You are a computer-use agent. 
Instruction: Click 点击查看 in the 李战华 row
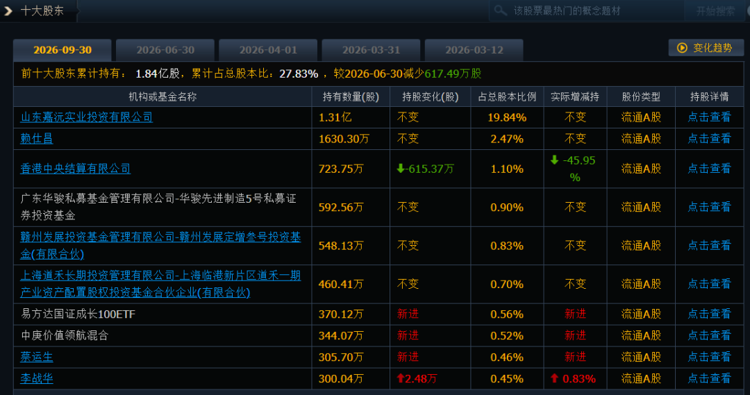pyautogui.click(x=709, y=378)
